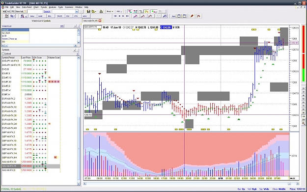Open the search combo box dropdown
This screenshot has width=307, height=192.
pyautogui.click(x=77, y=12)
